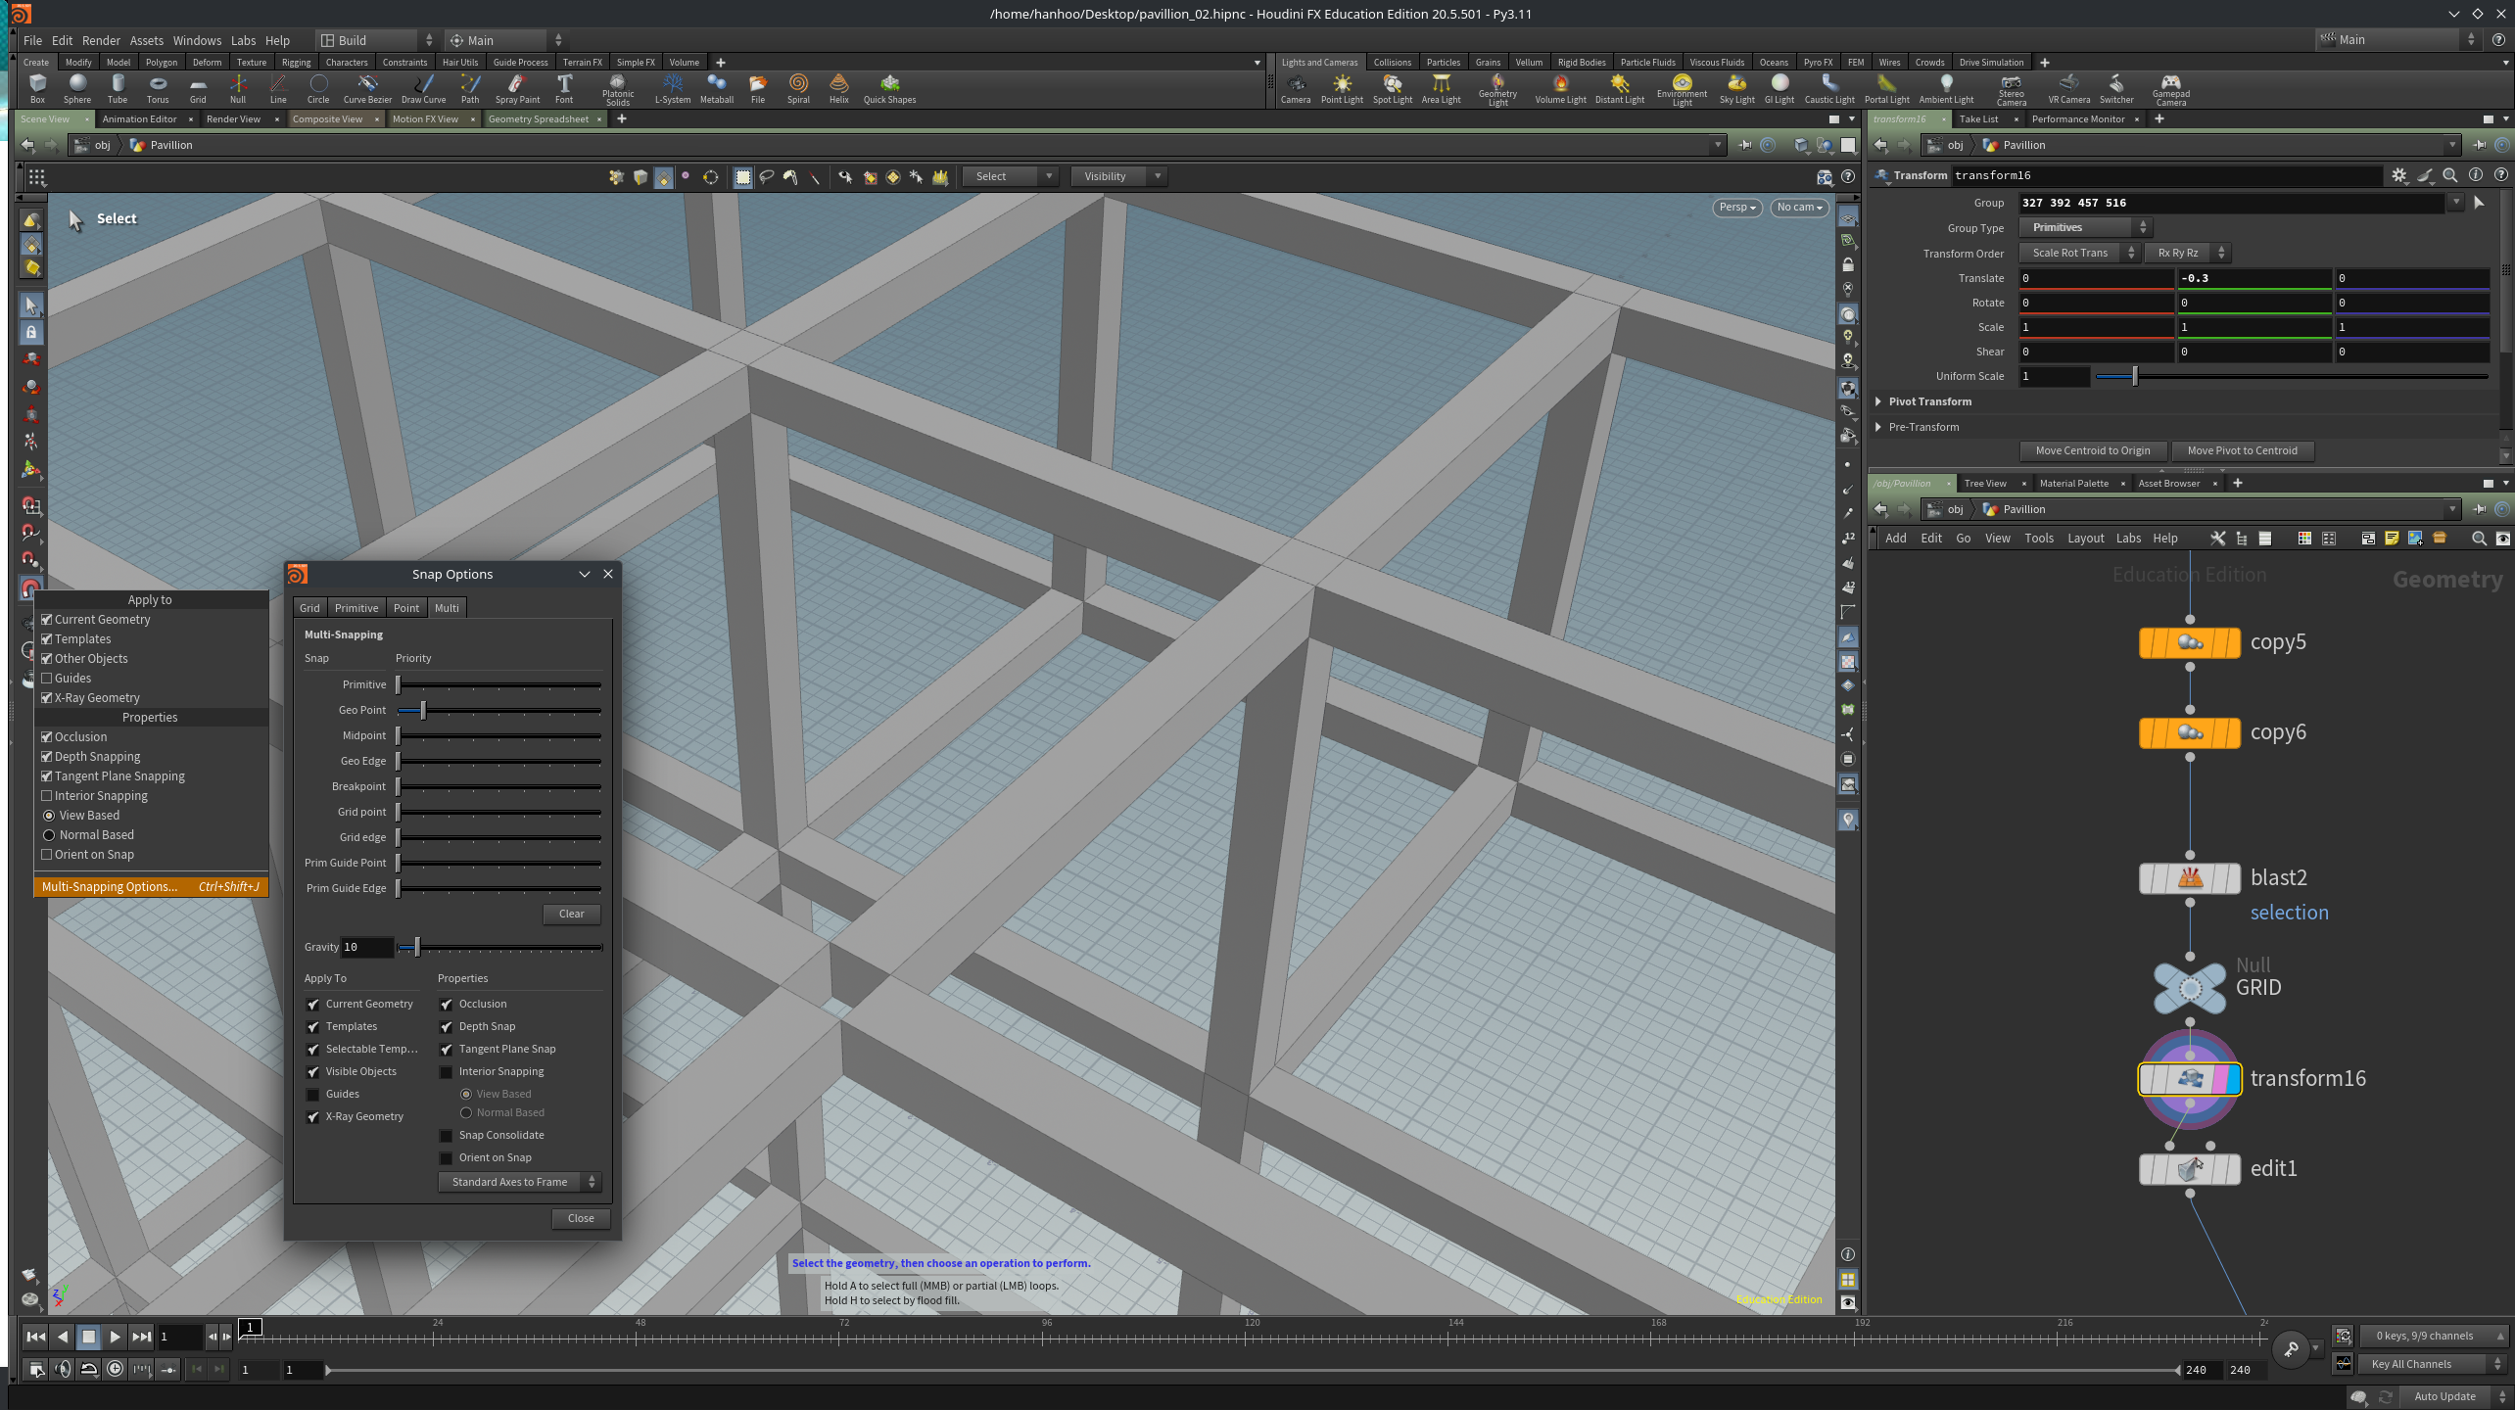Jump to the first frame

coord(35,1337)
